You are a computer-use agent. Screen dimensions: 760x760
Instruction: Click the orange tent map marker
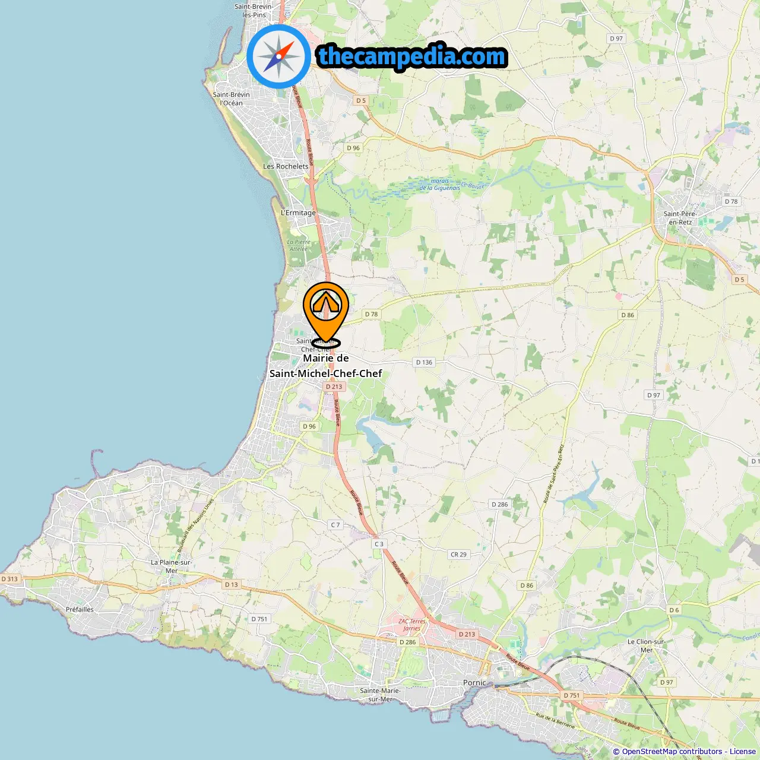click(325, 313)
